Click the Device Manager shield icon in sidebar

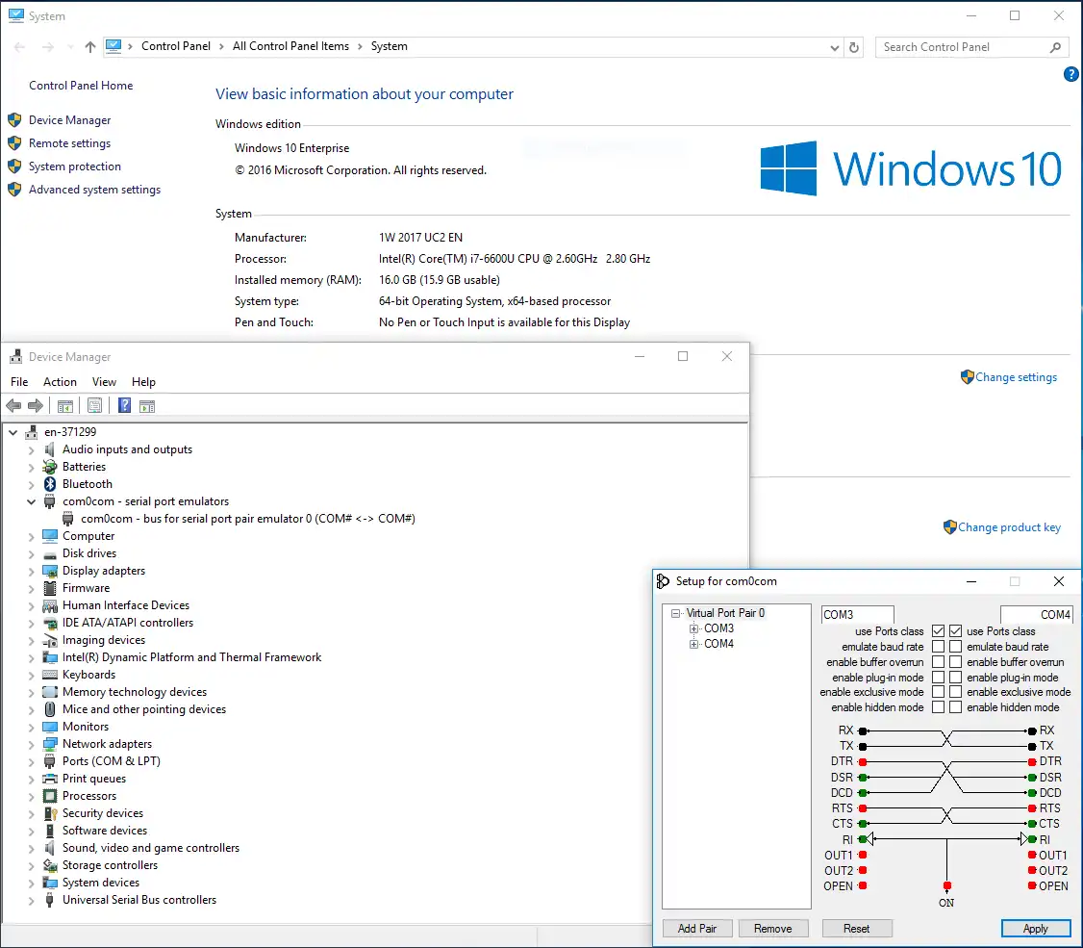[14, 120]
